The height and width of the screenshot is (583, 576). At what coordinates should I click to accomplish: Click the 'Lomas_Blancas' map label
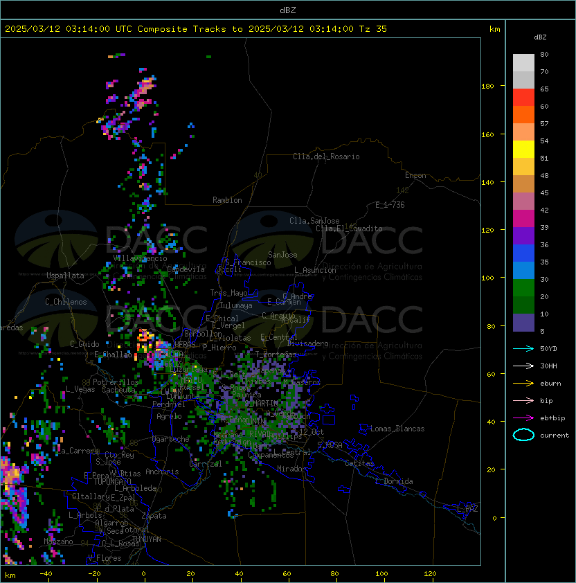click(397, 429)
